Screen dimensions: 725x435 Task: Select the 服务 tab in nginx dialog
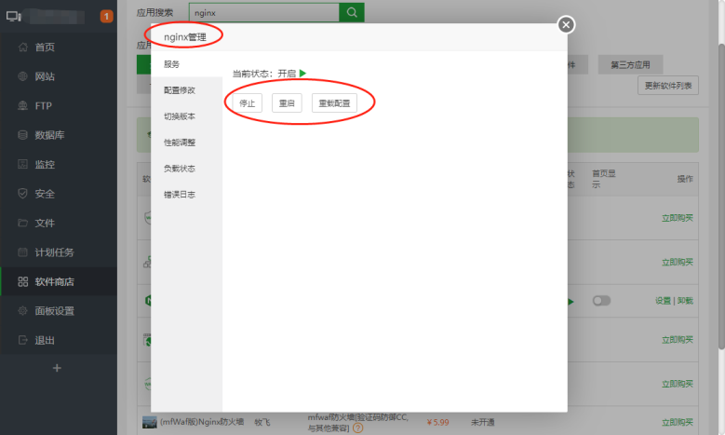coord(186,64)
